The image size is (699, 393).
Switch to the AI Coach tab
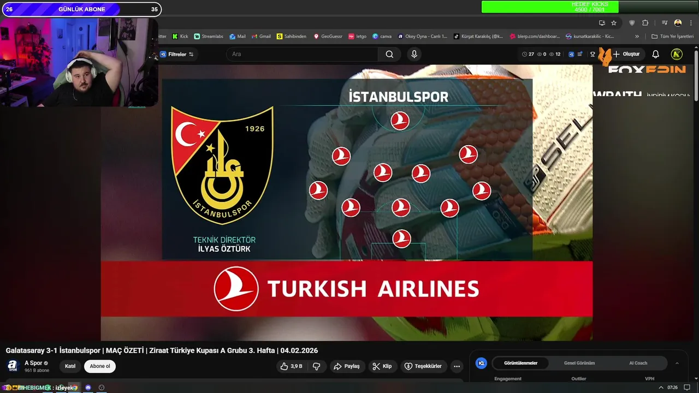click(638, 363)
